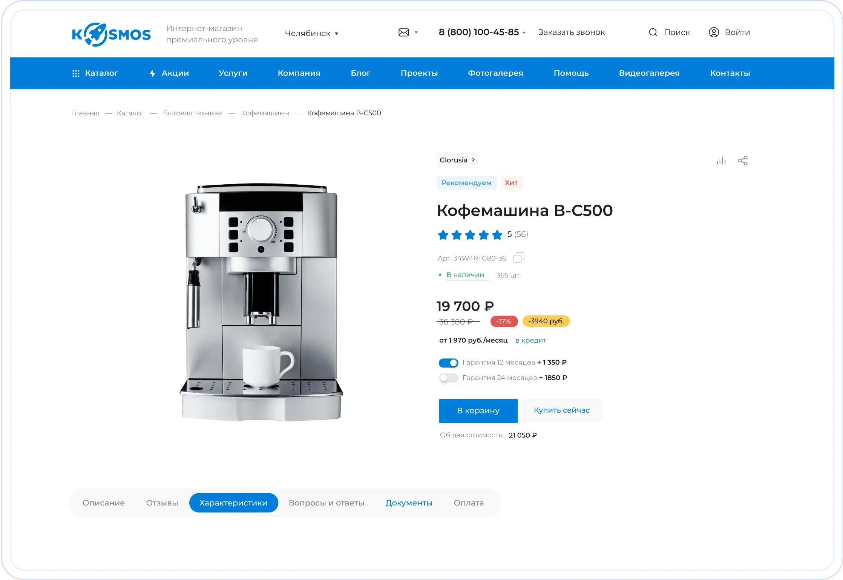Open the Catalog grid icon menu
Image resolution: width=843 pixels, height=580 pixels.
coord(76,73)
